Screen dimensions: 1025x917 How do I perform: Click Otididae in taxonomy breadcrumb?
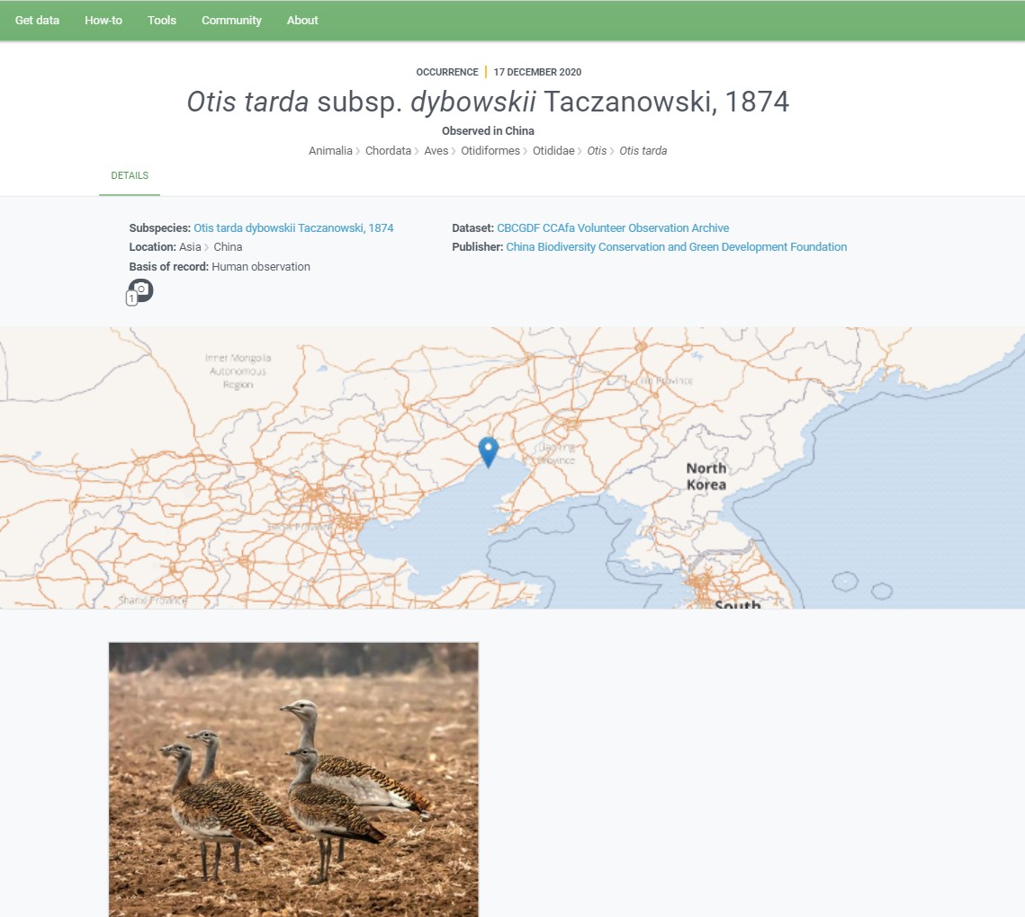tap(553, 151)
